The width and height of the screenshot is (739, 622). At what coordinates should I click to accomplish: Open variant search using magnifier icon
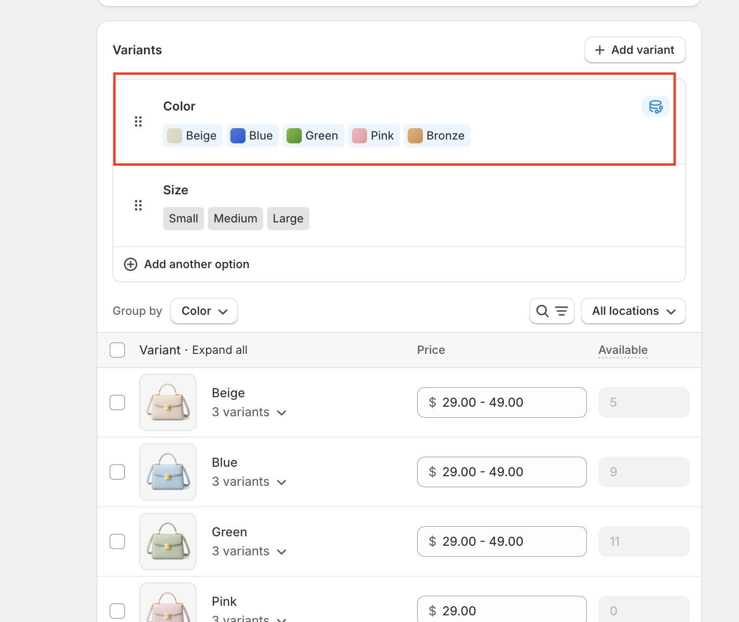point(542,311)
